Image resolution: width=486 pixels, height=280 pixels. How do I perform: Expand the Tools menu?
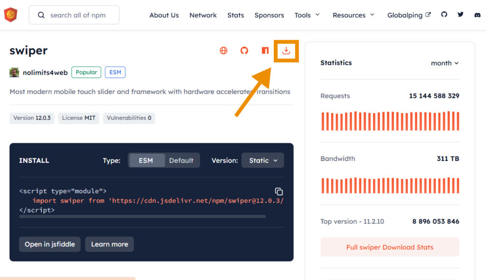coord(307,15)
